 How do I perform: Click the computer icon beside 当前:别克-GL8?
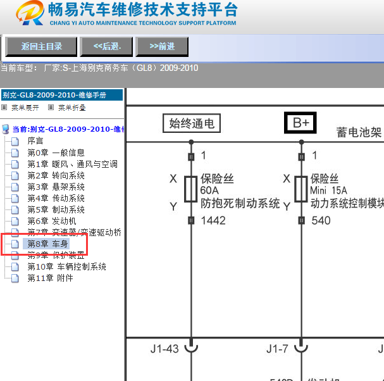[x=6, y=129]
